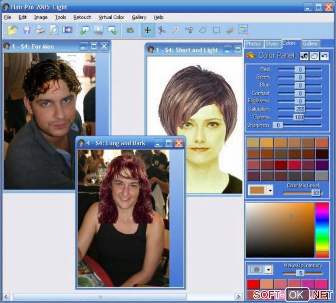
Task: Click the Brightness slider handle
Action: click(300, 101)
